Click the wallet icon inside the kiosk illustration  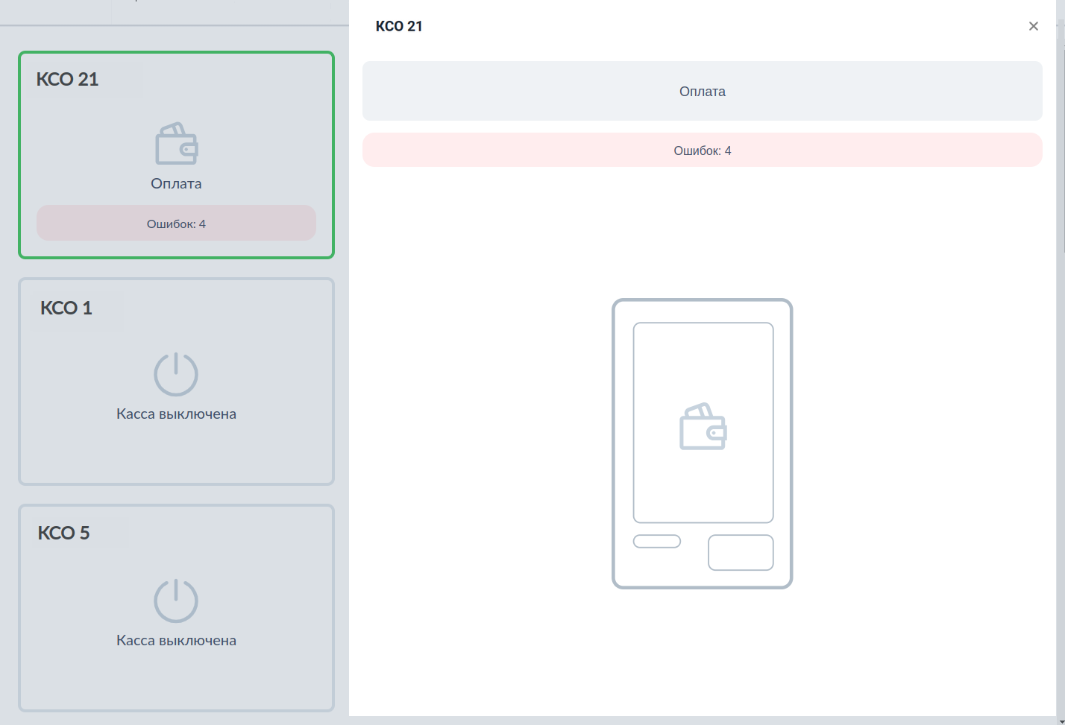(x=703, y=427)
